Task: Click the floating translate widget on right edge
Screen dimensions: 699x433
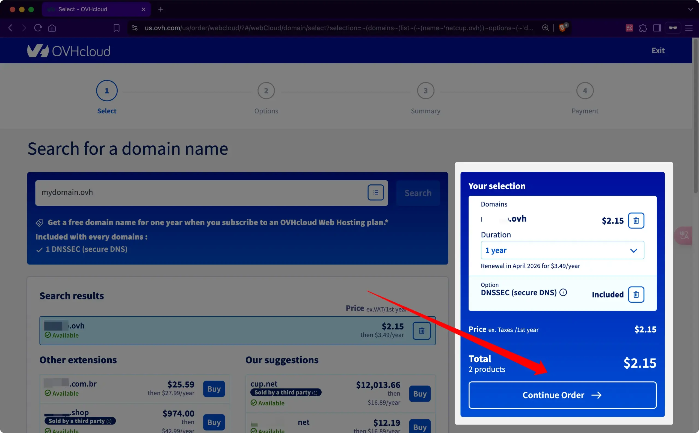Action: click(x=684, y=235)
